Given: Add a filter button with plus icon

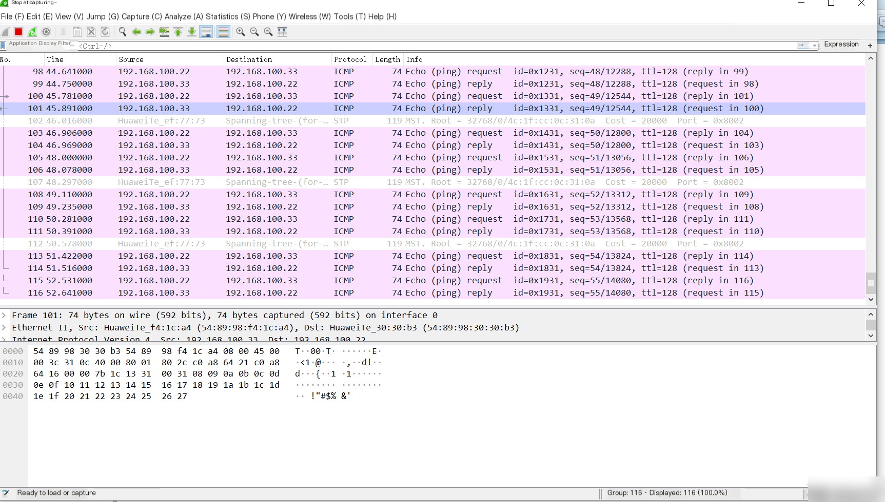Looking at the screenshot, I should coord(870,46).
